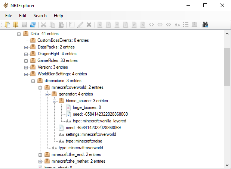This screenshot has width=231, height=169.
Task: Select the settings: minecraft:overworld entry
Action: click(x=91, y=134)
